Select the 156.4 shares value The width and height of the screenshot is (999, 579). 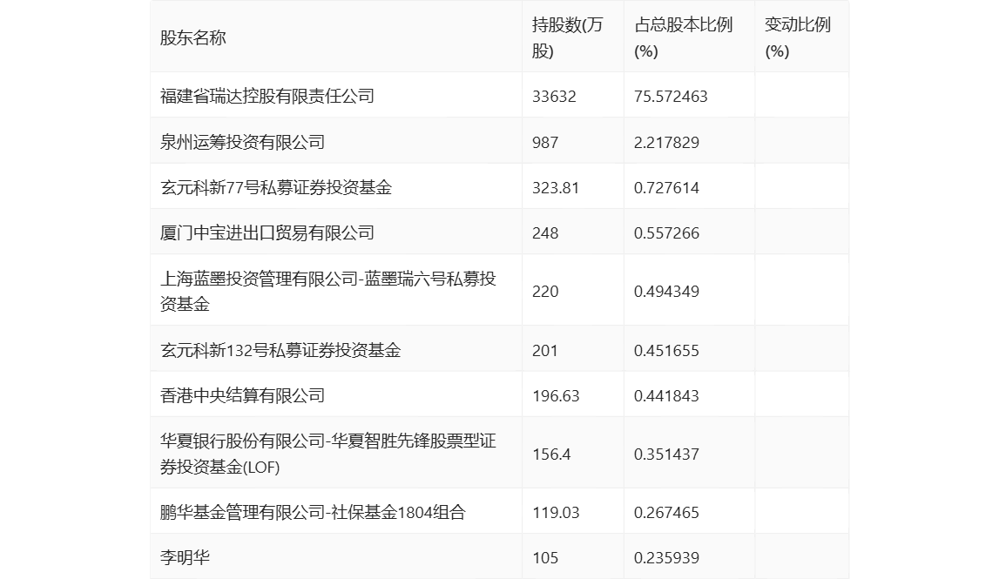pos(551,454)
